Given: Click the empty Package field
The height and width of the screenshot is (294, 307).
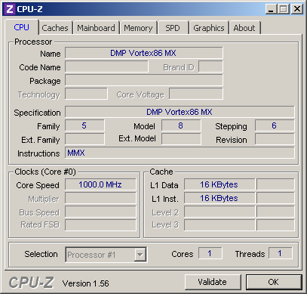Looking at the screenshot, I should 144,80.
